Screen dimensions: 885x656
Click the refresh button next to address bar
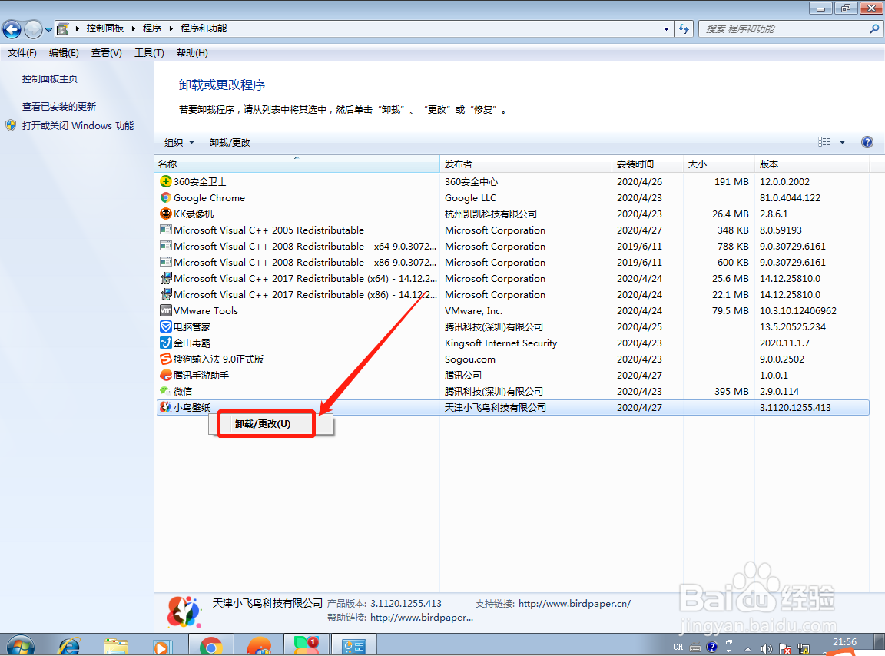click(684, 28)
